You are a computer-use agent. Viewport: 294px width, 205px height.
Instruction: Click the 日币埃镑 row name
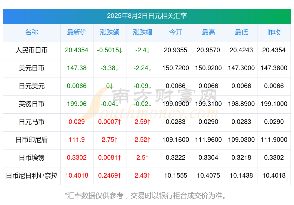(x=31, y=158)
